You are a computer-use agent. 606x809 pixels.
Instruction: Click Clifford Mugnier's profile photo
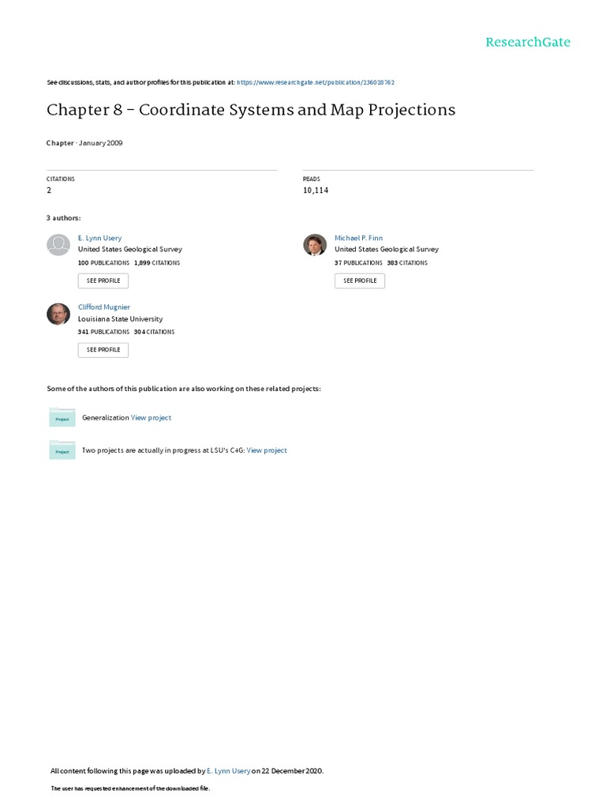coord(58,314)
